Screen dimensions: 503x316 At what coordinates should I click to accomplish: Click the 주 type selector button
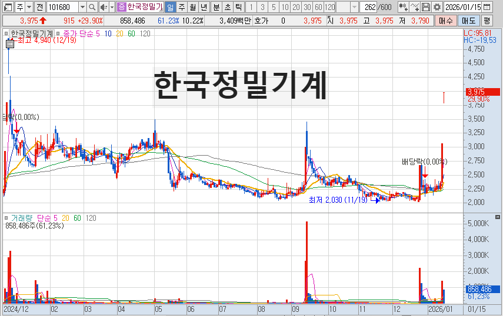pyautogui.click(x=20, y=6)
